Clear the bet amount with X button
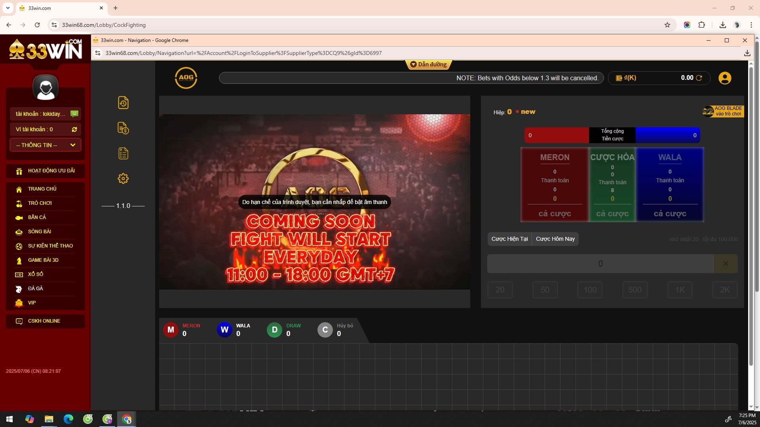Image resolution: width=760 pixels, height=427 pixels. click(x=726, y=264)
